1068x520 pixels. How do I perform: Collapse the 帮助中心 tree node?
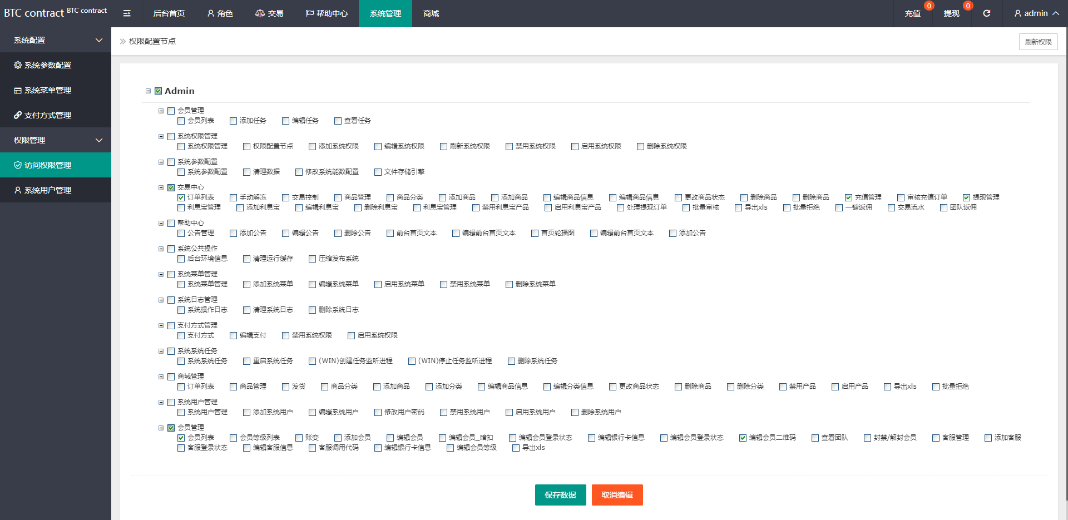[161, 223]
